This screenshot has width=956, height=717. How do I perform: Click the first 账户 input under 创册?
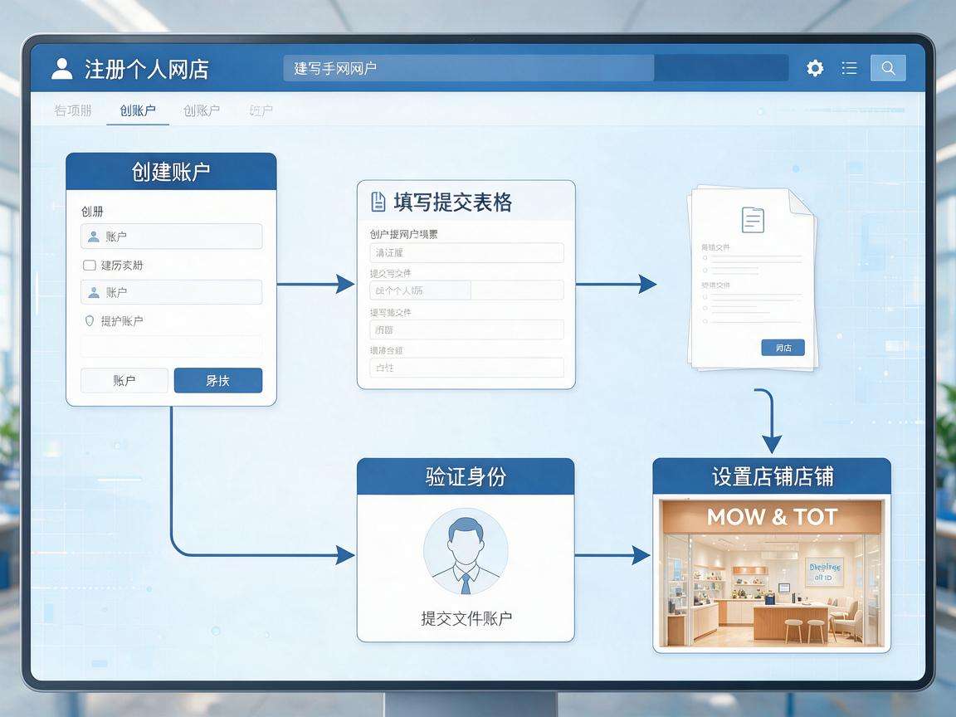pos(171,237)
